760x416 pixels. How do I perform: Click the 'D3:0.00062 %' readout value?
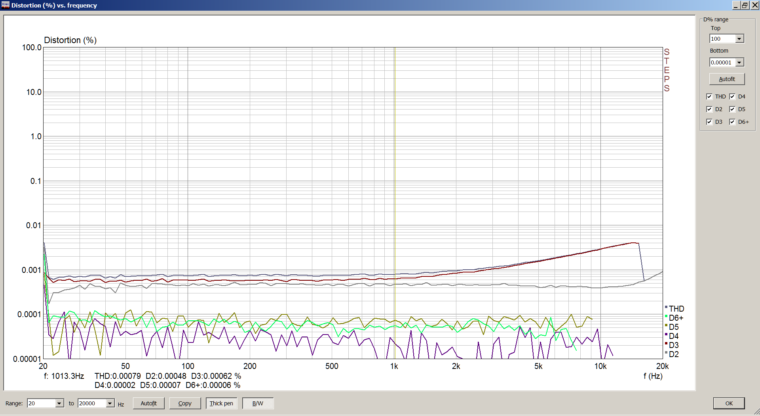click(x=216, y=376)
